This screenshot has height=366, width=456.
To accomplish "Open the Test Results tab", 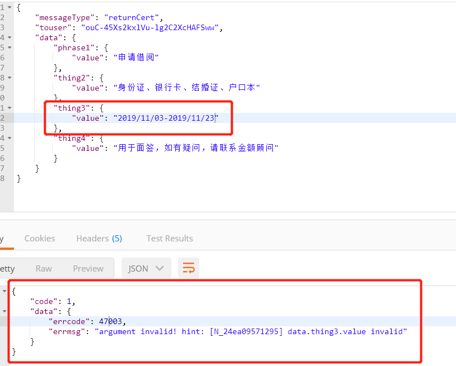I will 170,239.
